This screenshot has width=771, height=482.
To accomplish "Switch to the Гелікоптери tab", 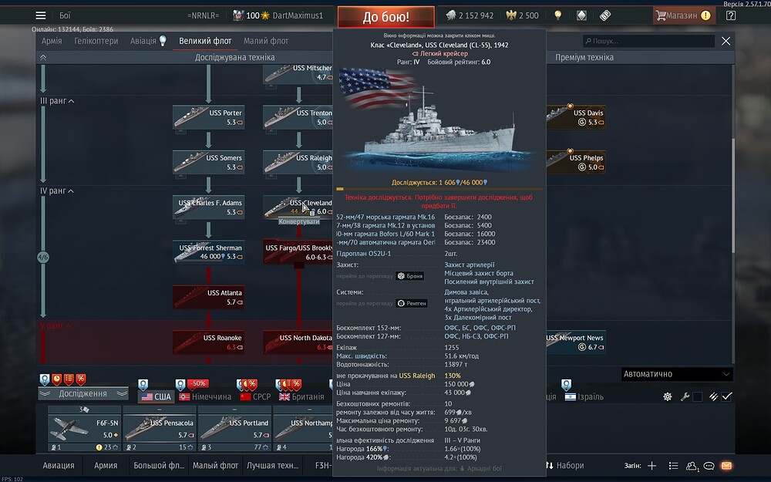I will (x=96, y=41).
